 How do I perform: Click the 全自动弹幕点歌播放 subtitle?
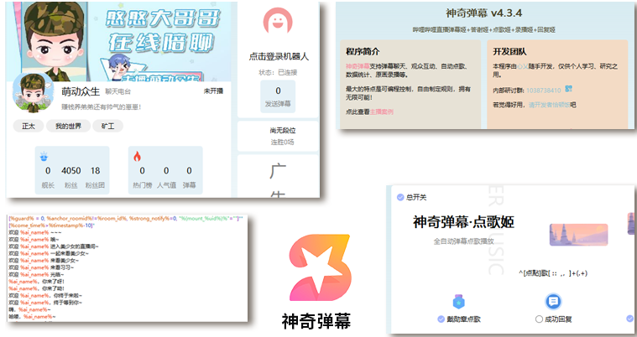click(x=463, y=241)
